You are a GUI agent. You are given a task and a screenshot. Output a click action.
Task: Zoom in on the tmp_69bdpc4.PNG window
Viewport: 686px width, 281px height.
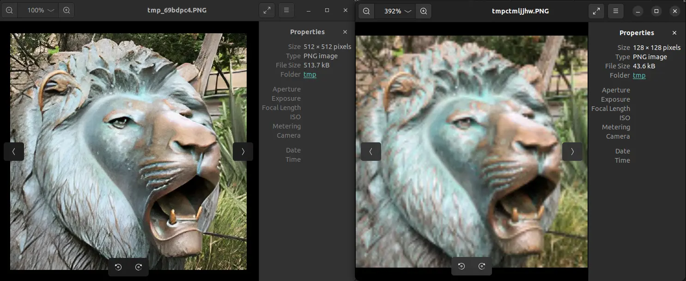click(67, 10)
